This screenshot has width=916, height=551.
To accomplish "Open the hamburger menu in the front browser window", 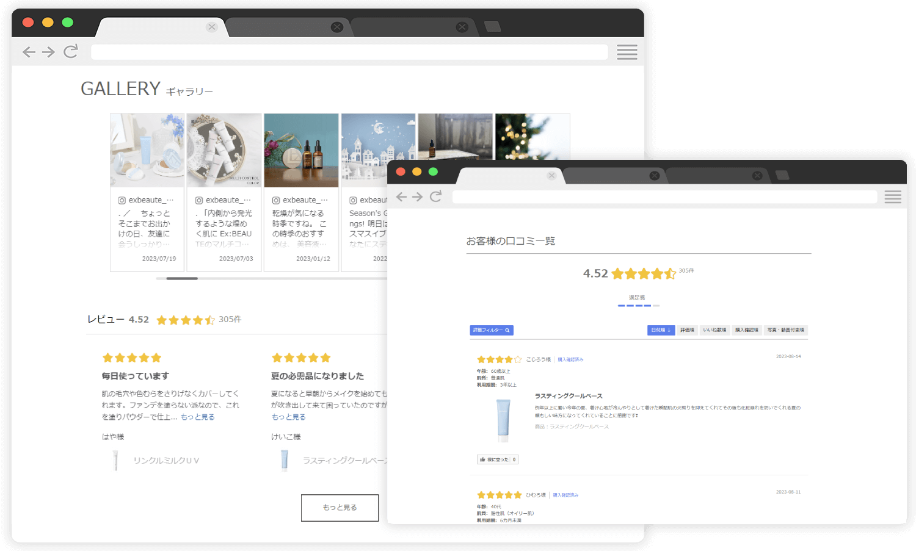I will coord(892,196).
